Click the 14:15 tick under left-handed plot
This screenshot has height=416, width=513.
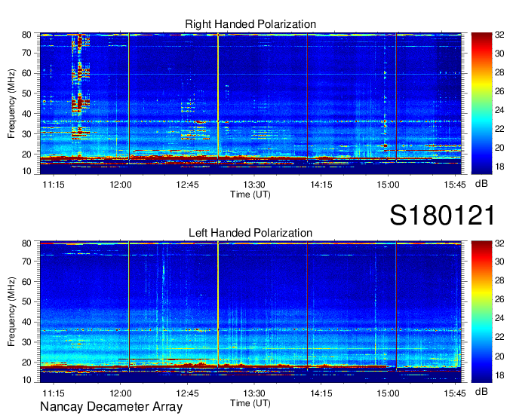321,393
